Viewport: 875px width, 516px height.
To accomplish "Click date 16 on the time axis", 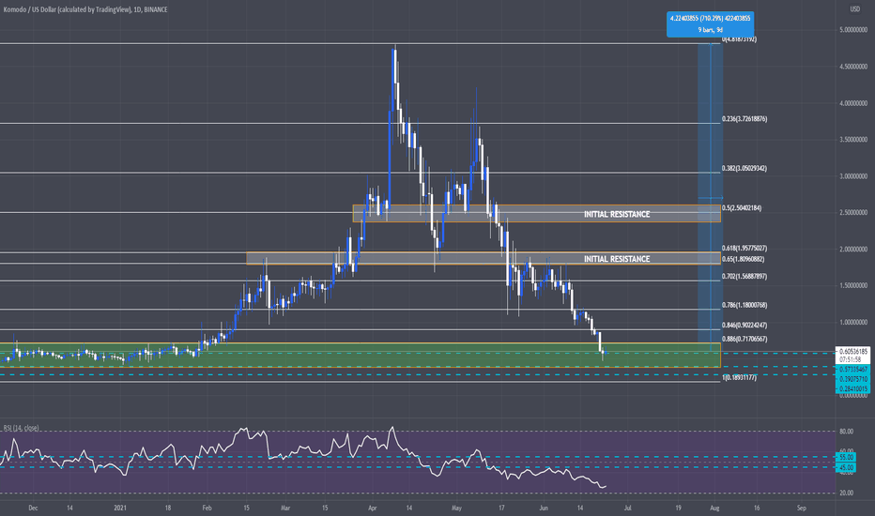I will pos(757,508).
